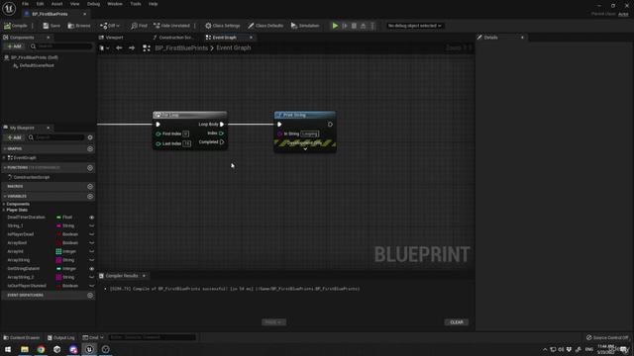This screenshot has height=356, width=634.
Task: Expand the Print String node's advanced options chevron
Action: point(305,149)
